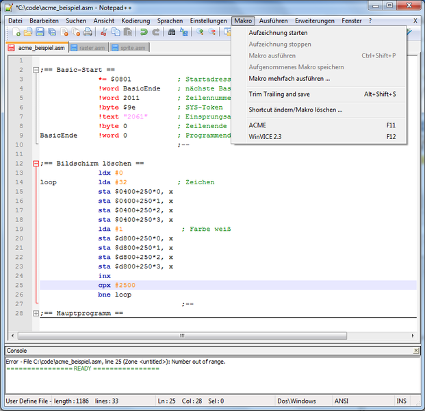The image size is (425, 411).
Task: Click the Zoom In magnifier icon
Action: (x=200, y=32)
